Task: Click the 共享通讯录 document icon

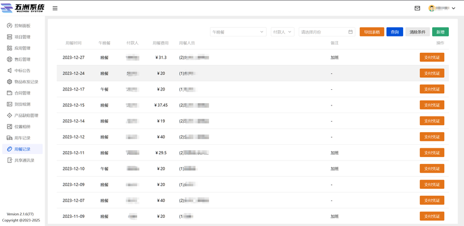Action: (x=9, y=161)
